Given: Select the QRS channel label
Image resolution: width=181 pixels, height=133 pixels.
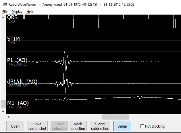Looking at the screenshot, I should click(x=12, y=17).
